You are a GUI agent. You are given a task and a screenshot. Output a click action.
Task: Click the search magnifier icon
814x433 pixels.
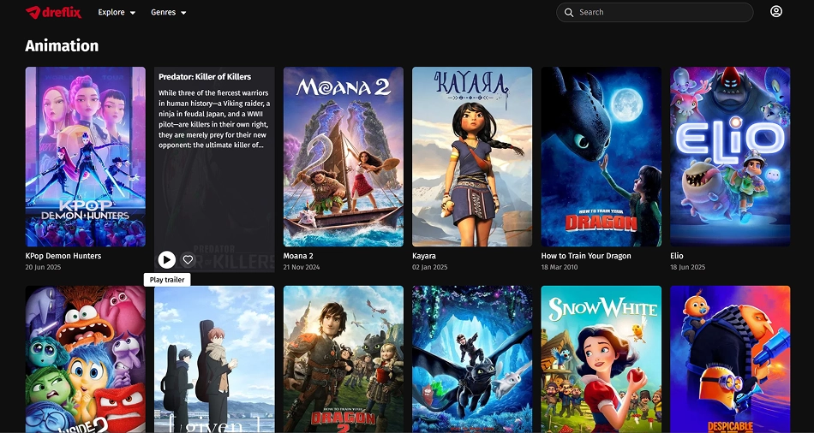pos(569,13)
